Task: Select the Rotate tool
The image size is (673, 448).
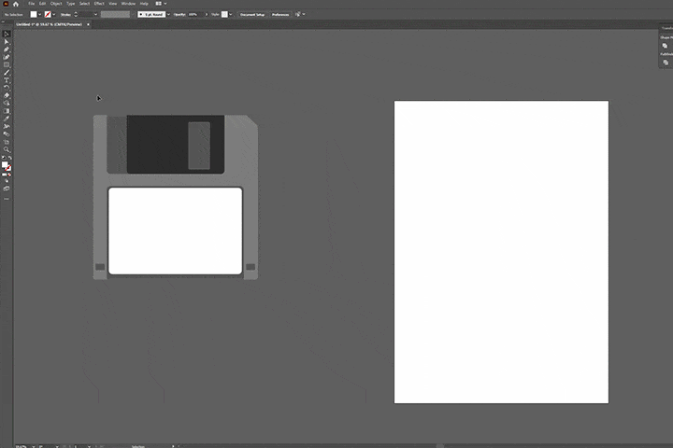Action: pyautogui.click(x=7, y=88)
